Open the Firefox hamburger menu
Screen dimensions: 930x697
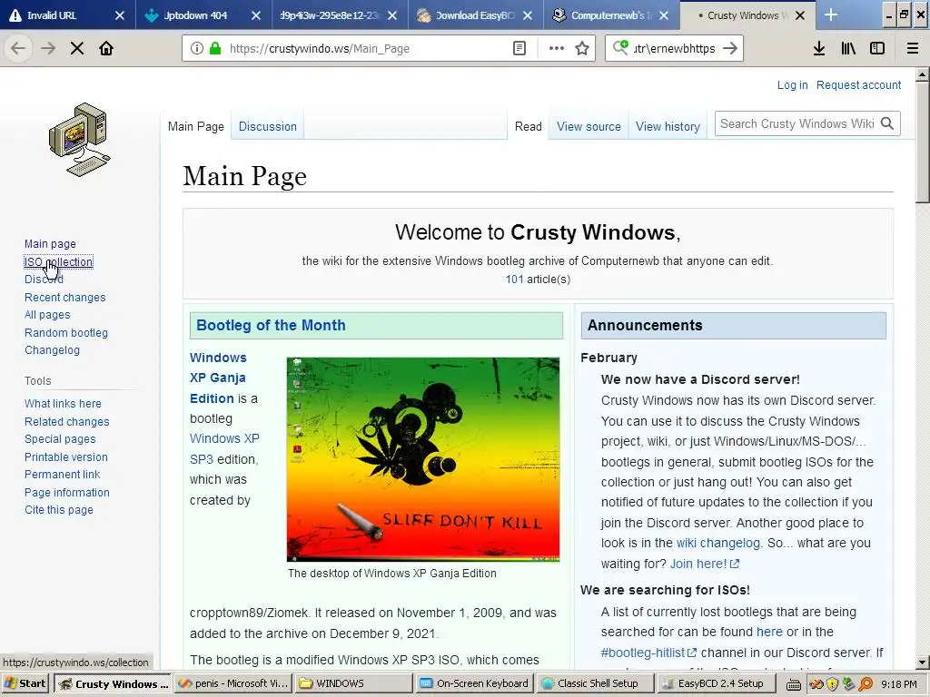coord(913,49)
